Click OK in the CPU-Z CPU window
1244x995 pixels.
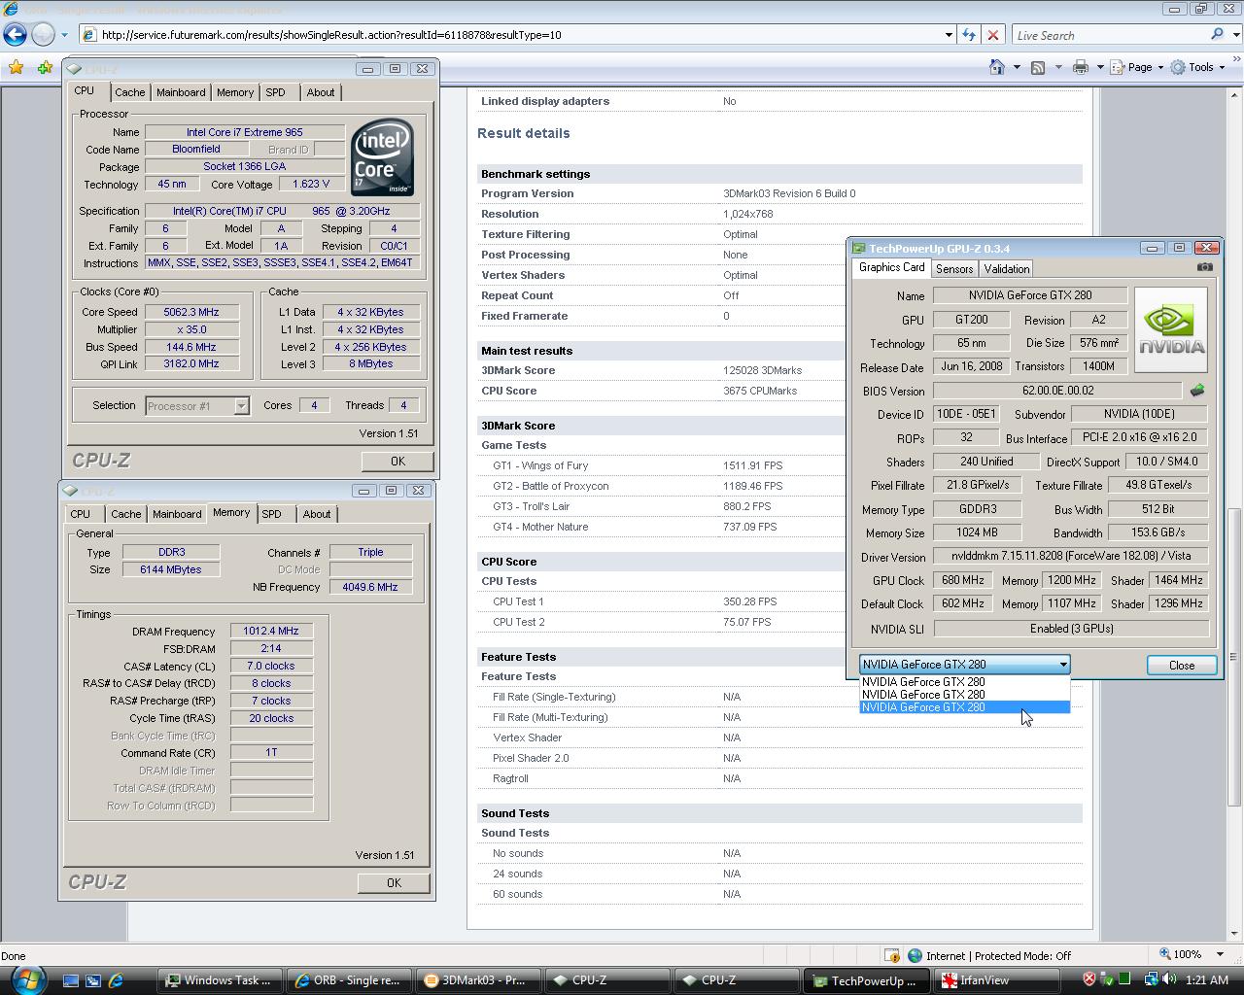point(397,461)
